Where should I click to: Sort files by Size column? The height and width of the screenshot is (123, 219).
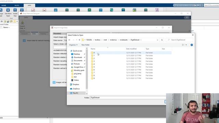(x=164, y=49)
